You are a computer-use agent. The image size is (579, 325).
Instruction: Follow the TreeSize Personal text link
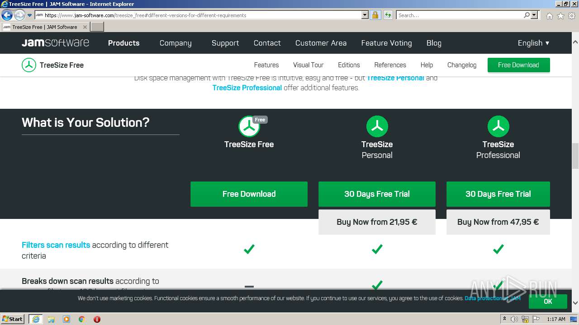[x=395, y=78]
